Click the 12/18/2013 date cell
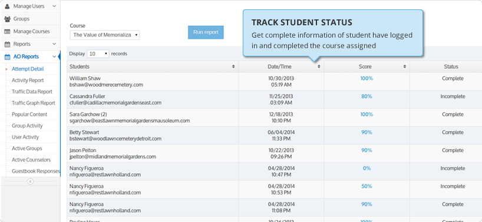482x222 pixels. pyautogui.click(x=281, y=114)
